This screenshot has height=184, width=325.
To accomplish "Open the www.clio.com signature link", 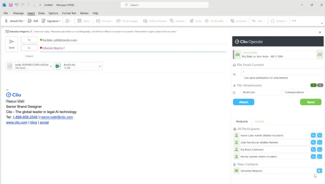I will [x=17, y=122].
